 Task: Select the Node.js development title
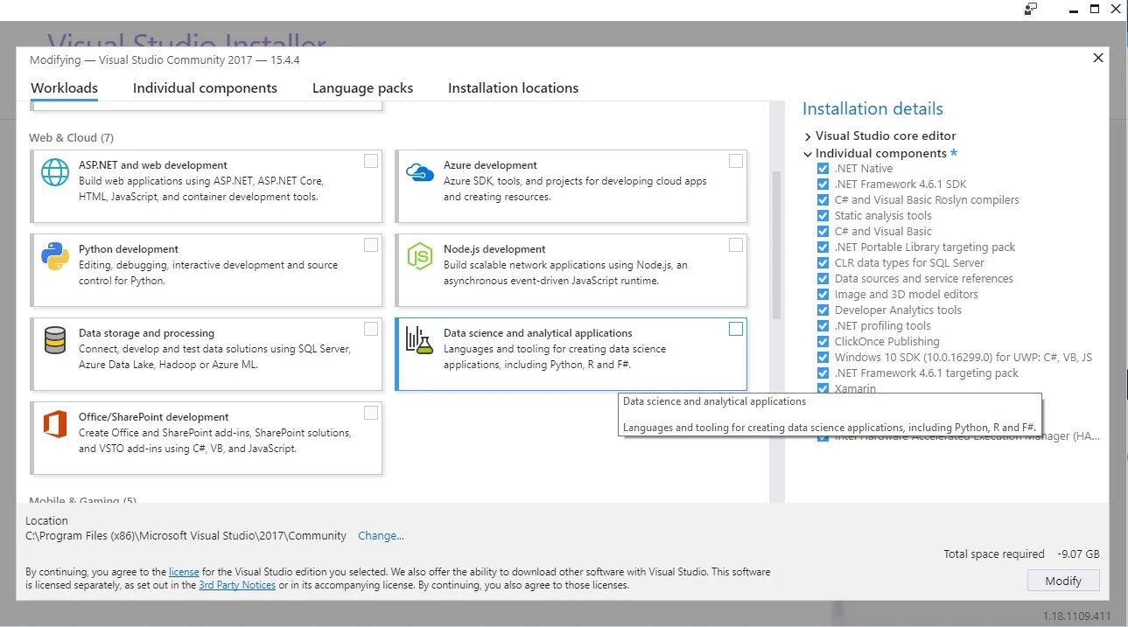pyautogui.click(x=494, y=249)
